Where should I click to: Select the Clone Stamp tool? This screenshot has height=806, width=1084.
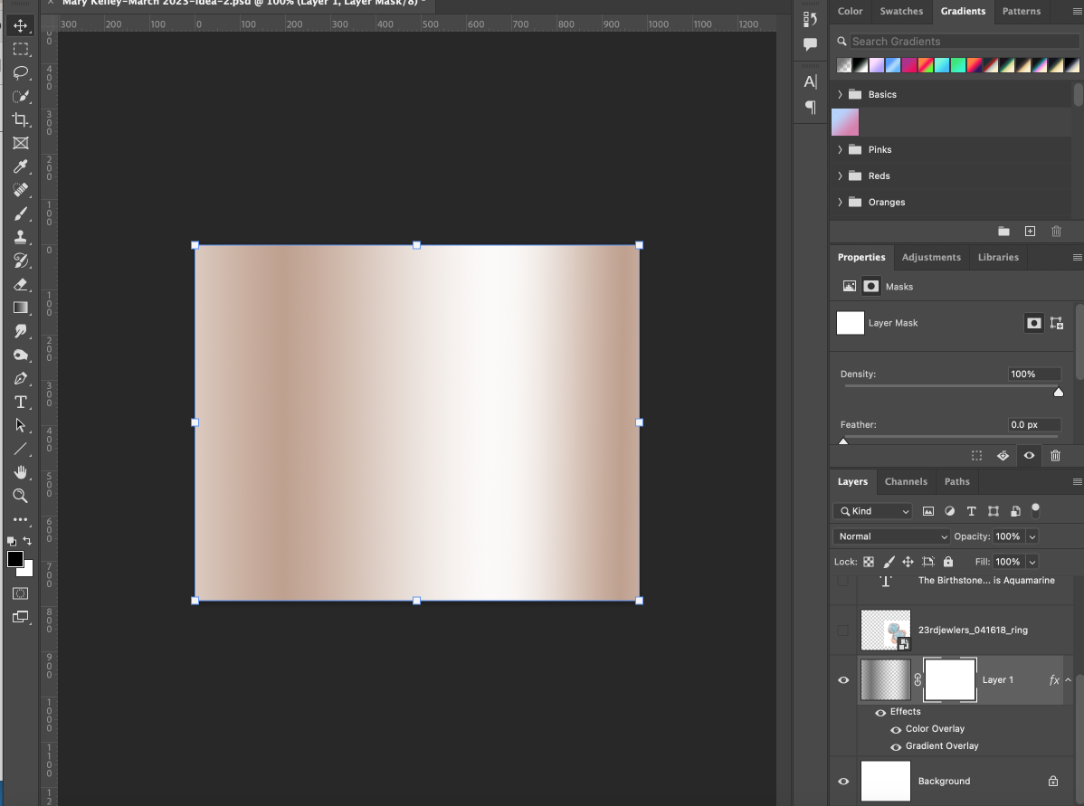pos(21,237)
